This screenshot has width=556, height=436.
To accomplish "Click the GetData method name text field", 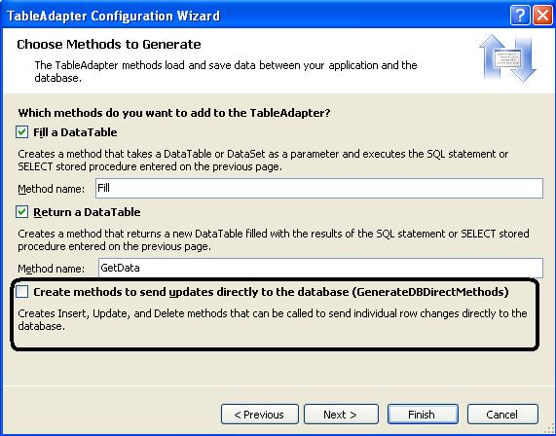I will [320, 268].
